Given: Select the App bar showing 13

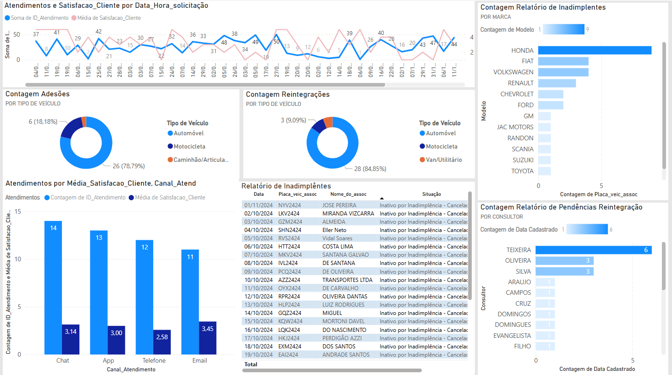Looking at the screenshot, I should (x=99, y=292).
